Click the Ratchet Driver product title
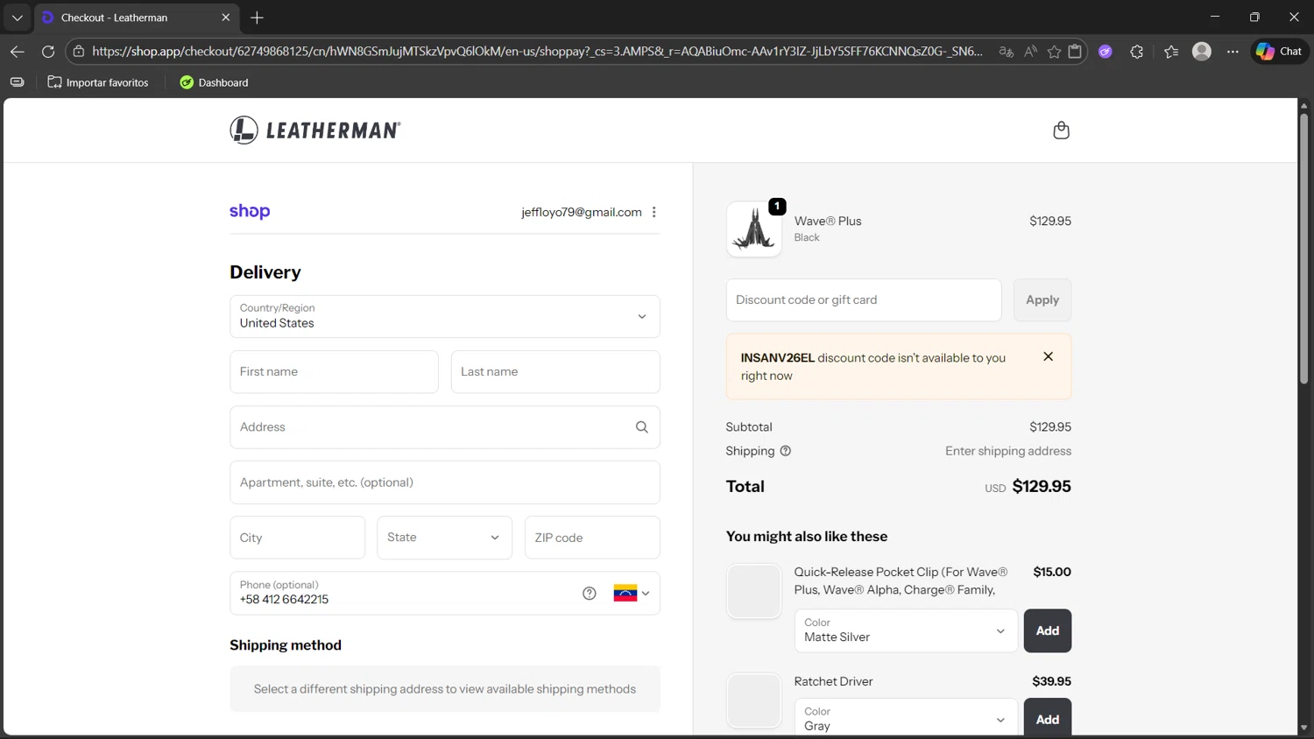 pyautogui.click(x=833, y=681)
